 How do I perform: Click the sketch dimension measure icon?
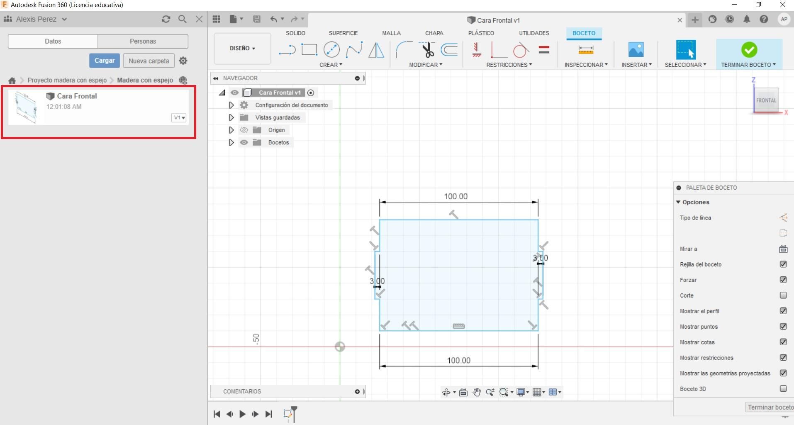[x=586, y=50]
